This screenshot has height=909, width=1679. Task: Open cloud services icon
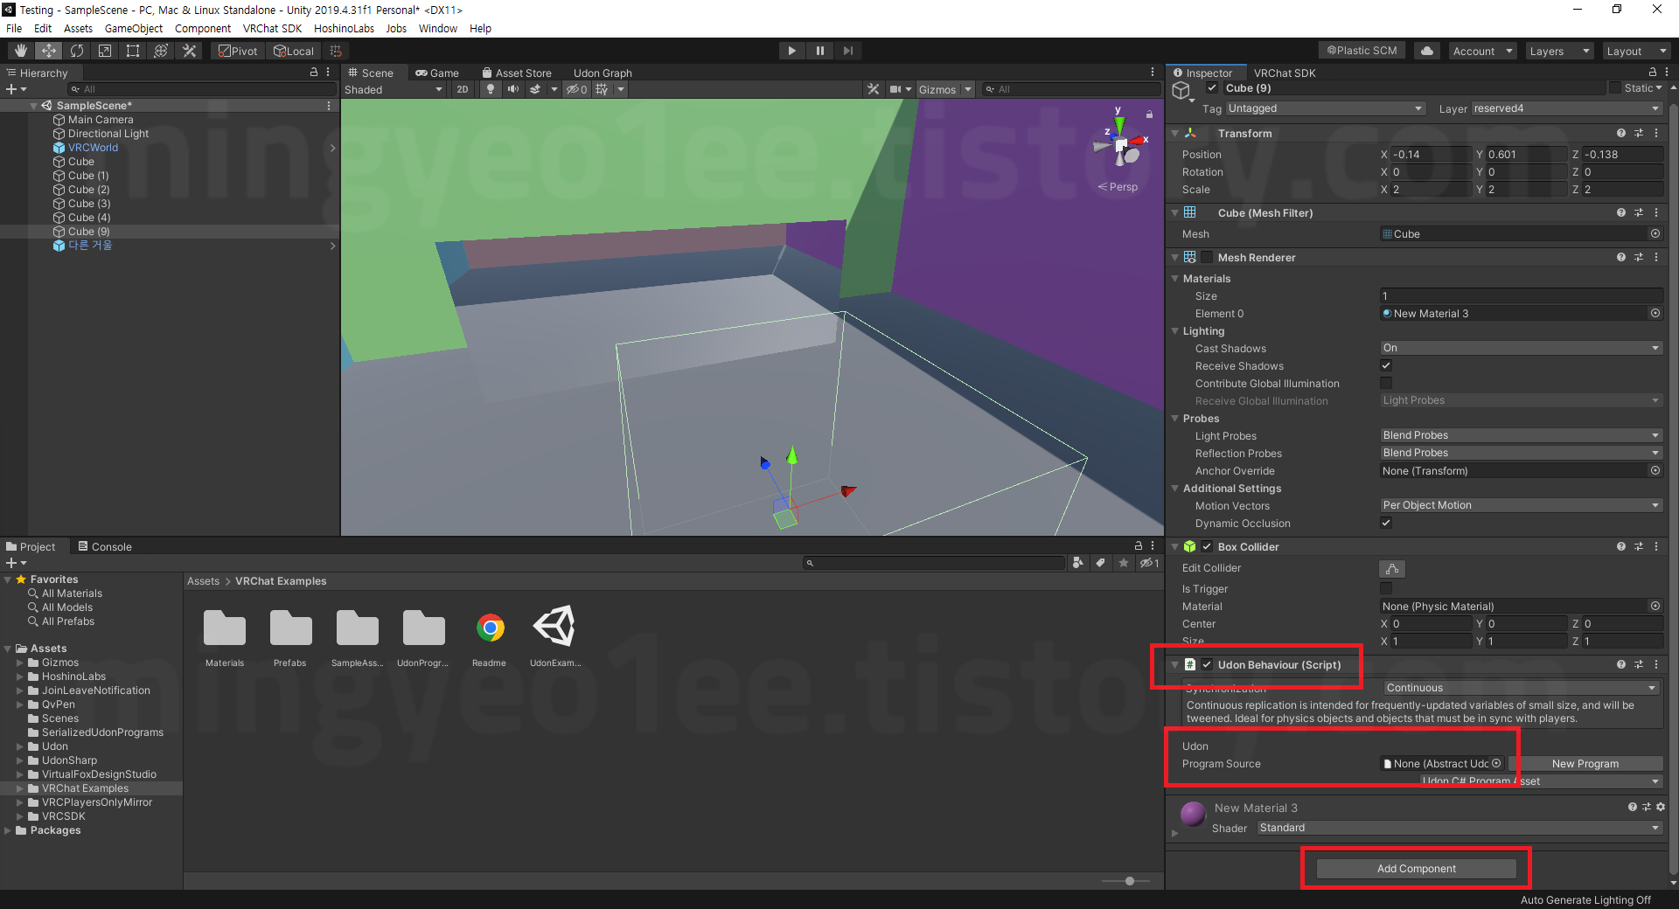click(x=1427, y=51)
